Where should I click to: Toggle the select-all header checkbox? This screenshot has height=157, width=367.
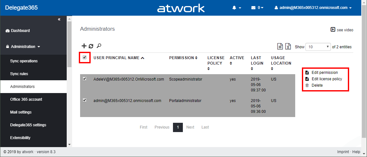85,57
